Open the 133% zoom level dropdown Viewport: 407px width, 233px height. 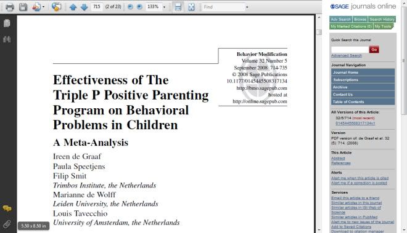pyautogui.click(x=164, y=7)
